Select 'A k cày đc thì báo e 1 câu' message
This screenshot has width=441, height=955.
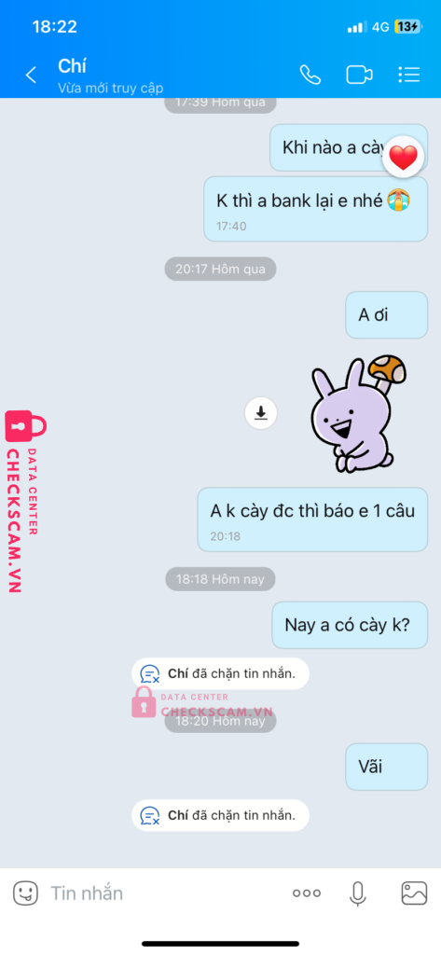pyautogui.click(x=312, y=519)
